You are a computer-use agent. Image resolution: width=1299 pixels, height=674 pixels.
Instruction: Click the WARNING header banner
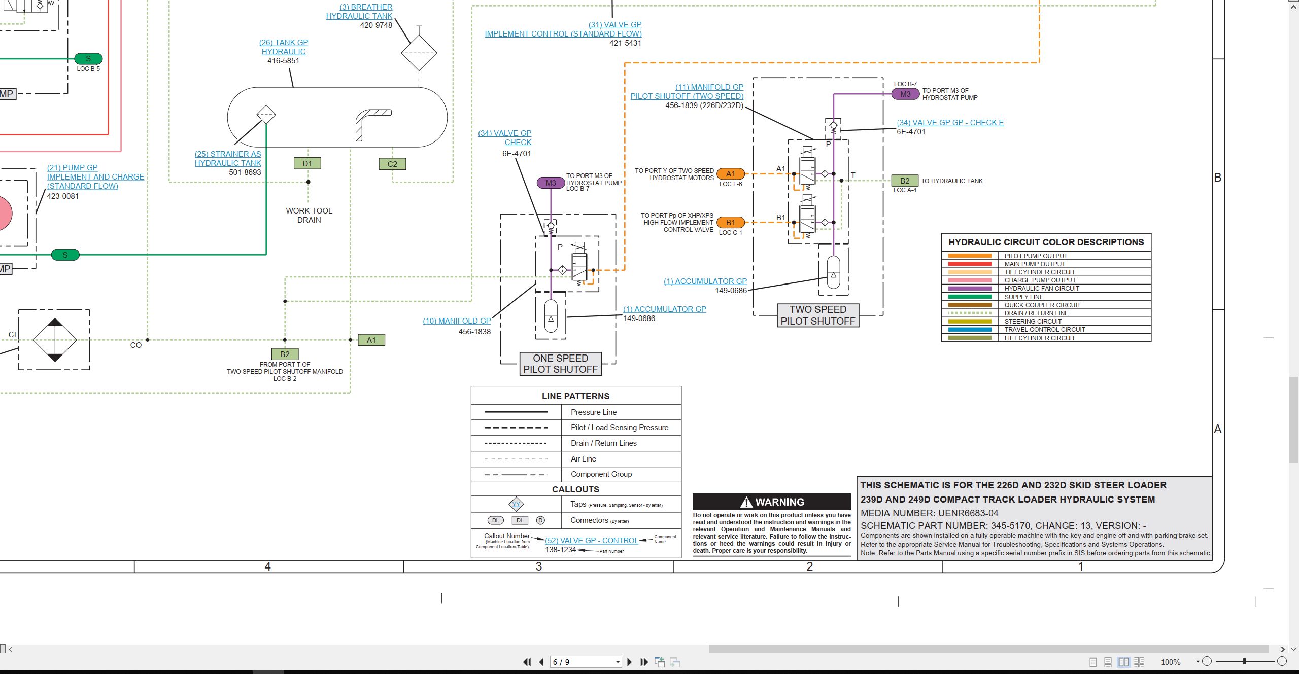point(772,502)
